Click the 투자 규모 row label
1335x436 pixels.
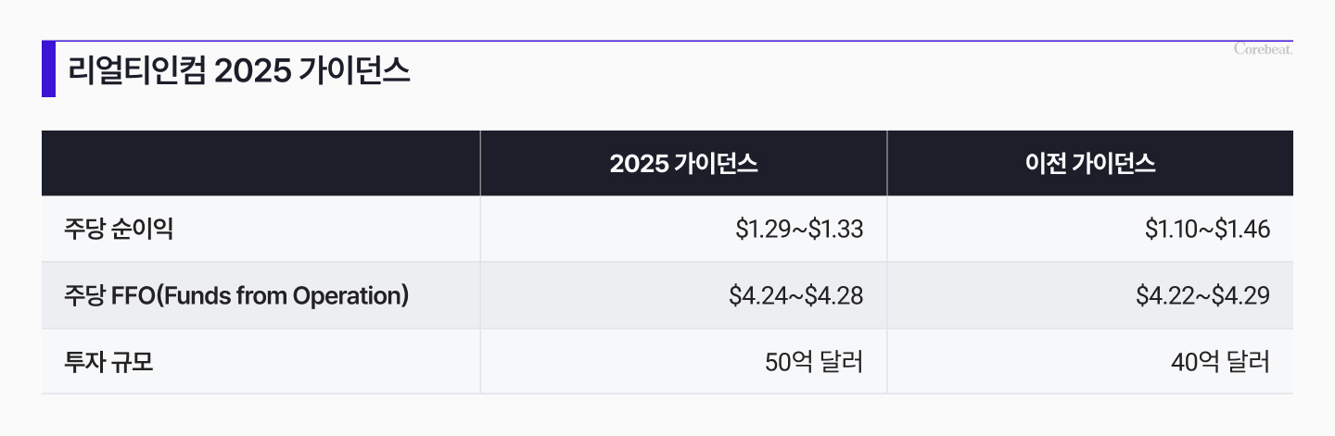click(x=108, y=362)
